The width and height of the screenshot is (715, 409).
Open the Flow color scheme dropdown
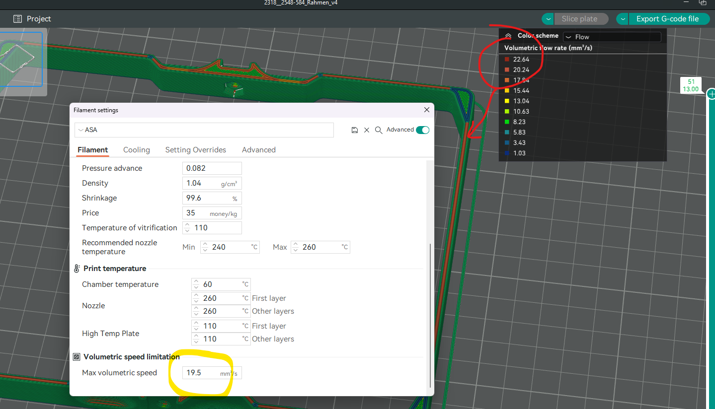point(612,36)
